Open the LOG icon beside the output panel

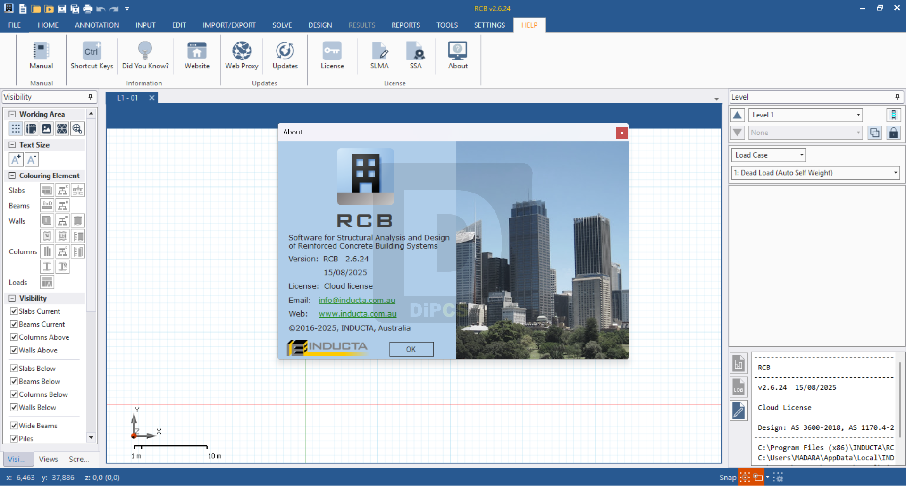click(738, 387)
